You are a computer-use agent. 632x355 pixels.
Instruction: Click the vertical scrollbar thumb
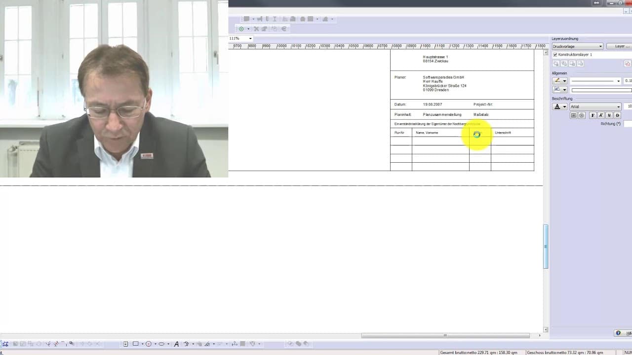pos(546,247)
